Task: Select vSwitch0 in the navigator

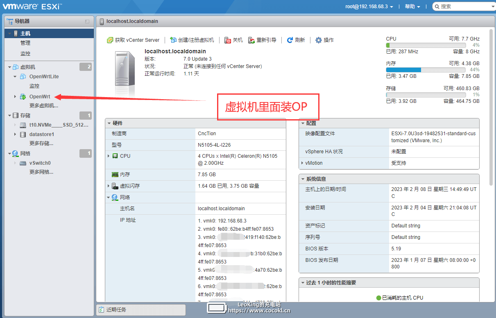Action: point(40,163)
